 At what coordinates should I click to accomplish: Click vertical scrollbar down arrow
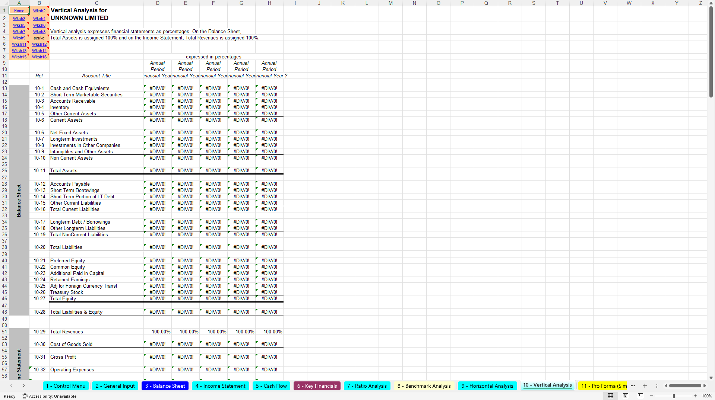click(x=711, y=378)
